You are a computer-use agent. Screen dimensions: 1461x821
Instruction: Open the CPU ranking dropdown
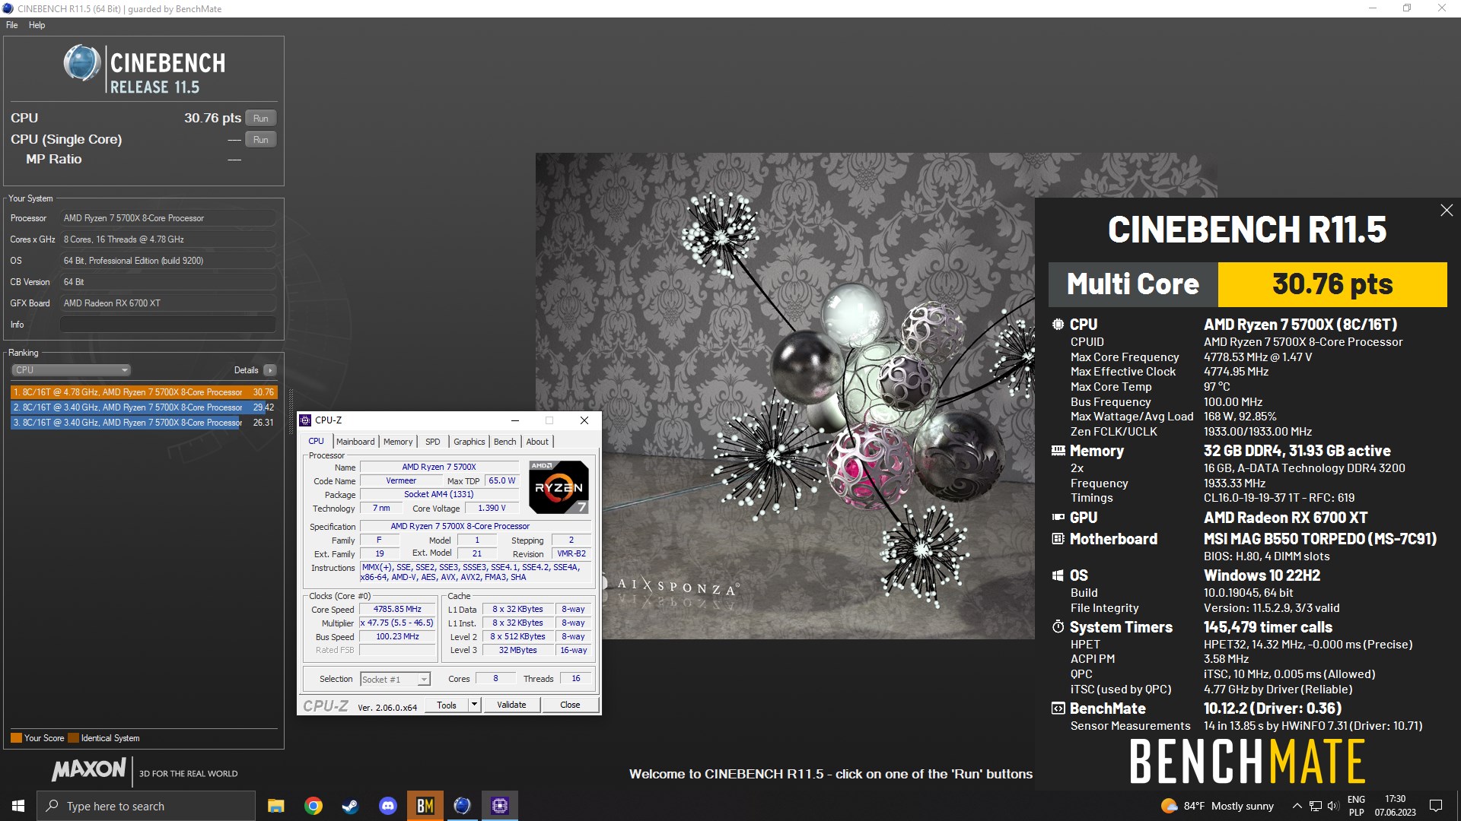[x=71, y=370]
